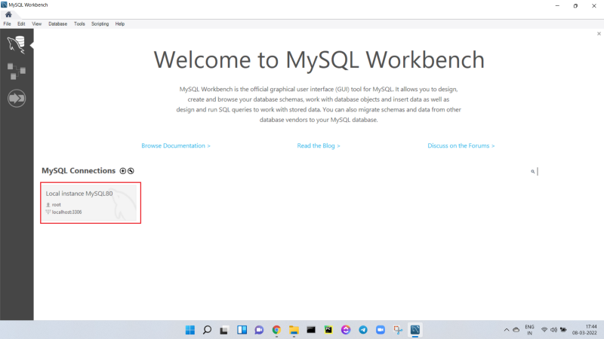
Task: Open Task View in taskbar
Action: (224, 330)
